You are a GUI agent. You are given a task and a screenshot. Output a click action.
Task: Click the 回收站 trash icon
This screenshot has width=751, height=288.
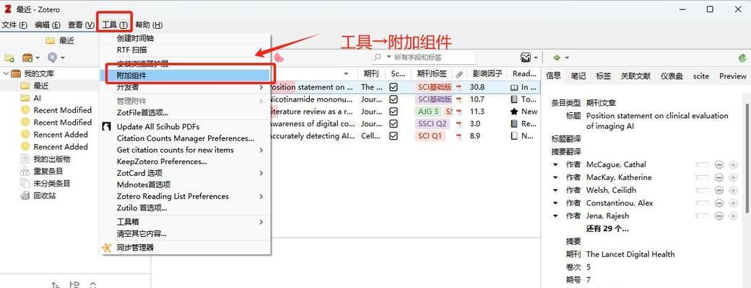pos(25,195)
